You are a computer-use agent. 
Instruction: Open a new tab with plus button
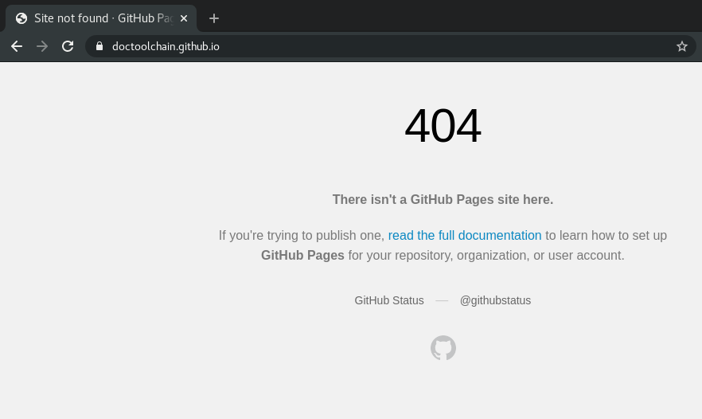[214, 18]
